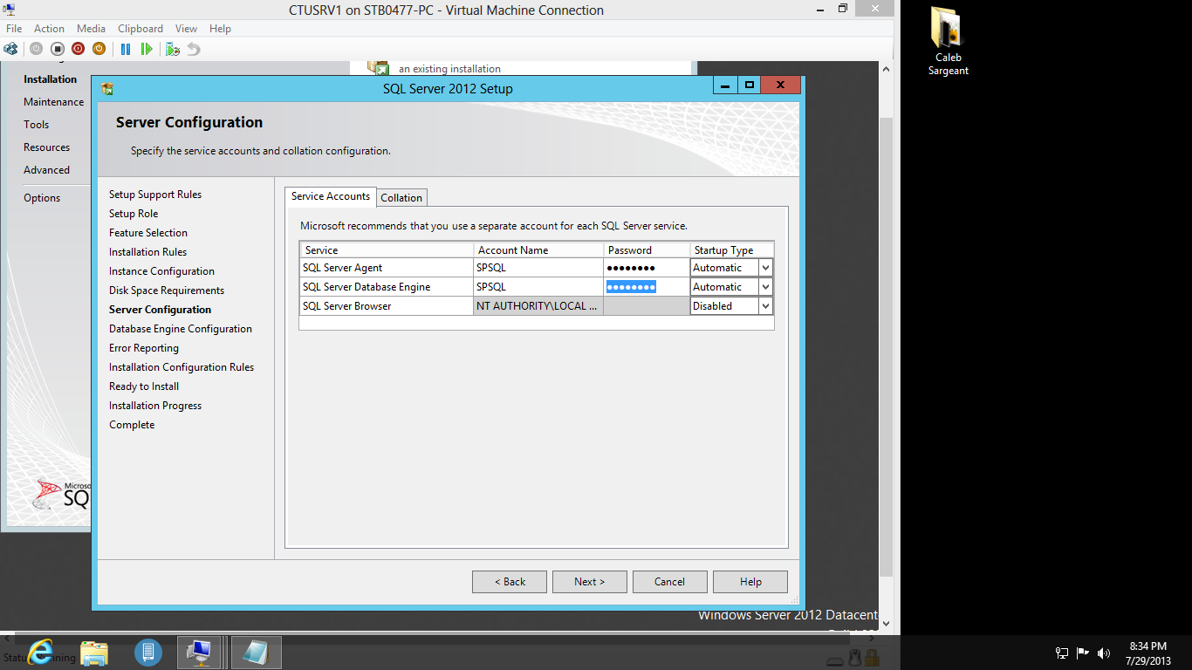Image resolution: width=1192 pixels, height=670 pixels.
Task: Click the taskbar clock showing 8:34 PM
Action: (1148, 653)
